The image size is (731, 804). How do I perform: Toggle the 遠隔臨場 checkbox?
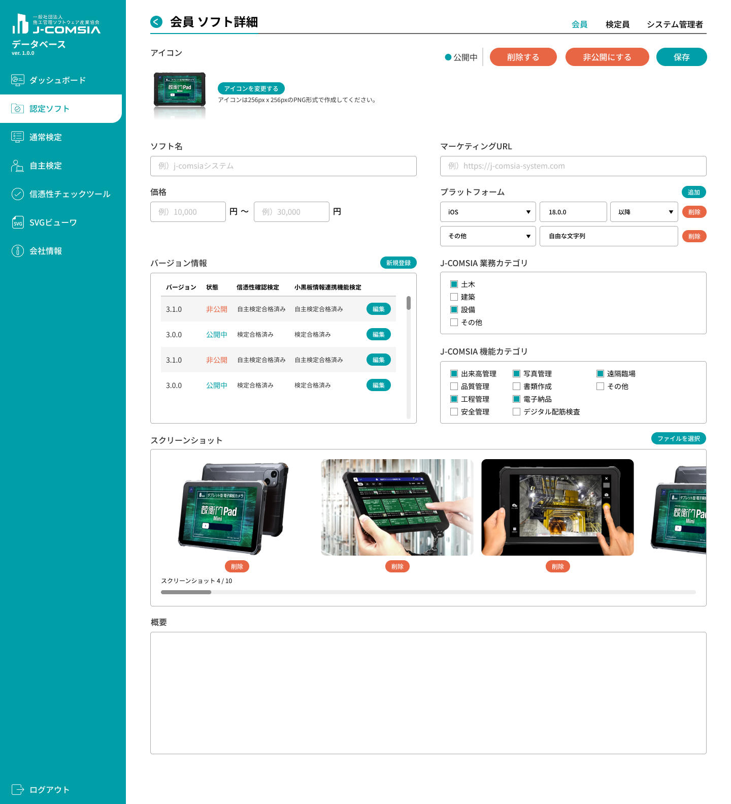tap(600, 374)
